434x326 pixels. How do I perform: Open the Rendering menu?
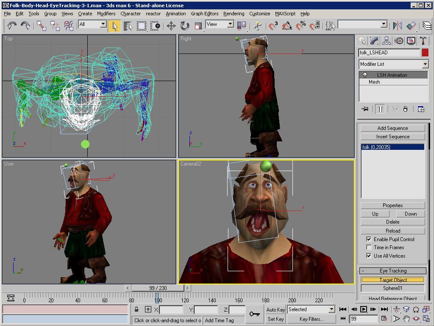point(234,14)
